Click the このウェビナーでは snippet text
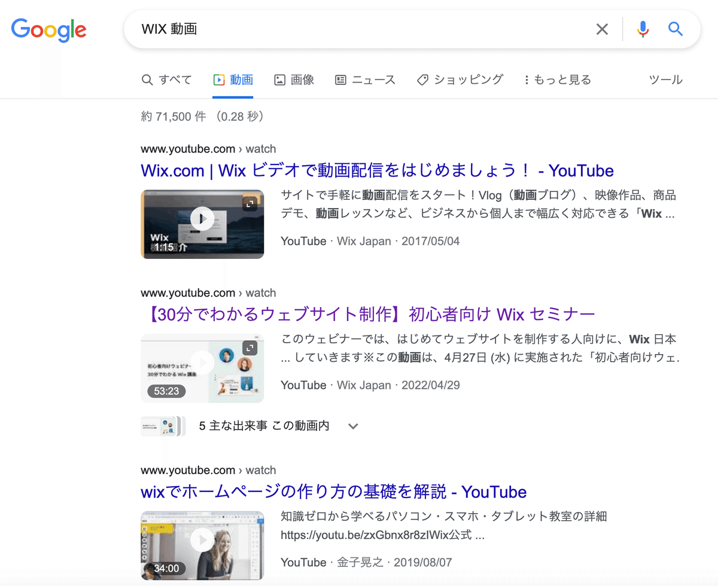This screenshot has width=718, height=586. 480,349
